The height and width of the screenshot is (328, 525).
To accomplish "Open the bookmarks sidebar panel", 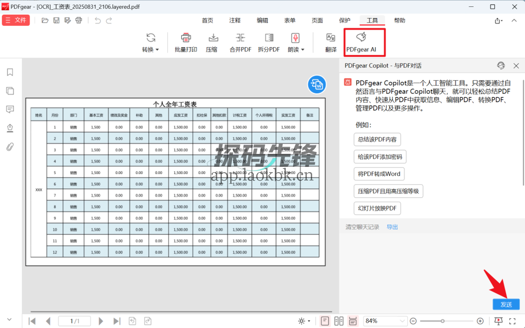I will pos(10,72).
